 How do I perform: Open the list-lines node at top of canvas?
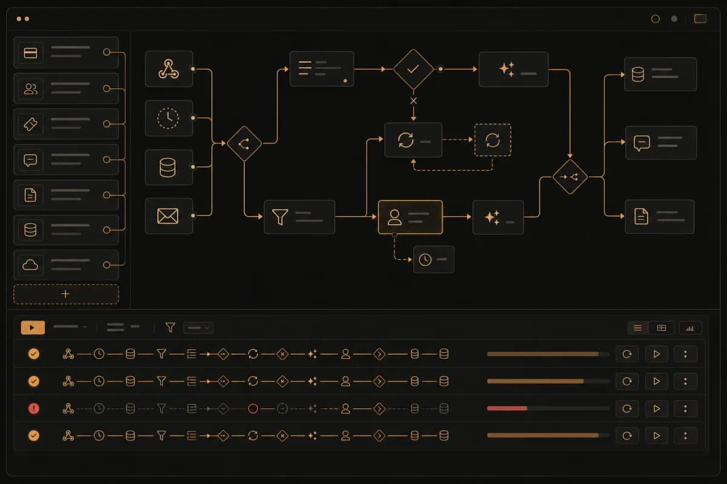click(322, 69)
